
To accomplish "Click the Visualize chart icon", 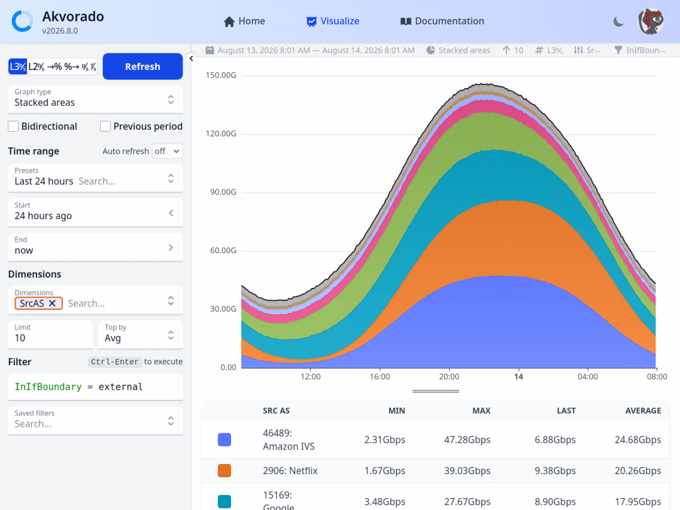I will tap(312, 21).
